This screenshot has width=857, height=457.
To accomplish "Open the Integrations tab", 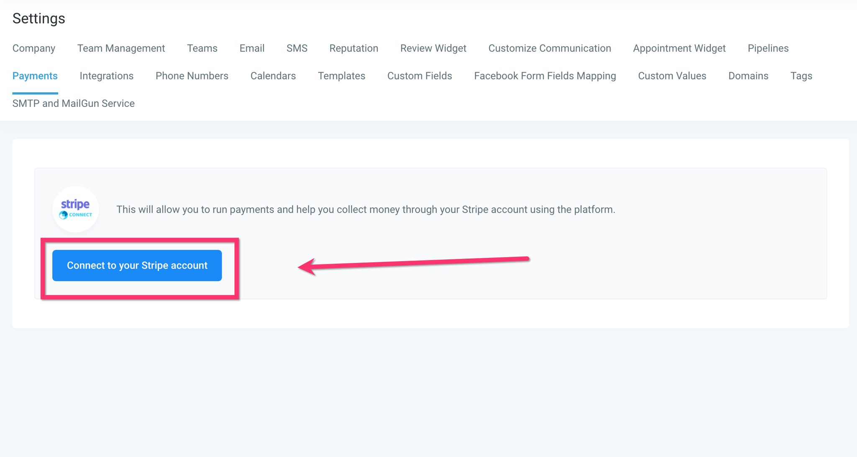I will (106, 76).
